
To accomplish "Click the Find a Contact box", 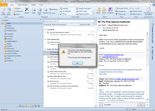I will tap(136, 8).
